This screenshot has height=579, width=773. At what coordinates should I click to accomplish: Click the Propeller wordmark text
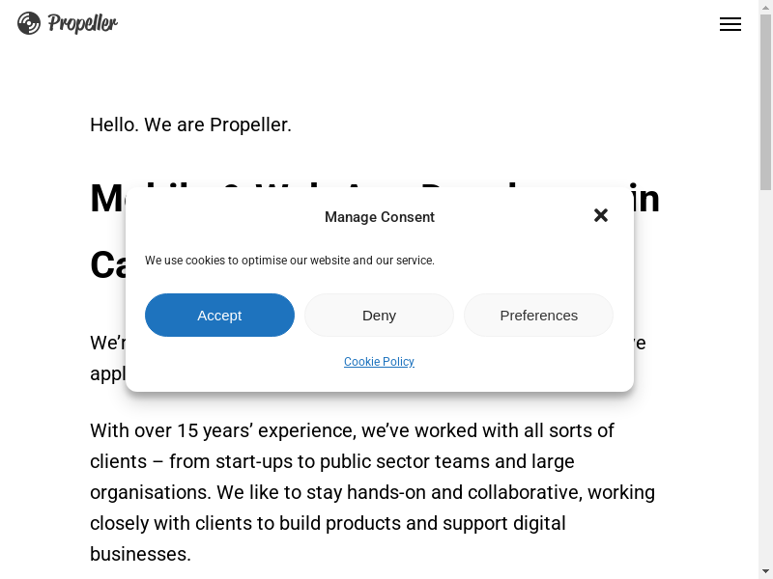click(82, 24)
